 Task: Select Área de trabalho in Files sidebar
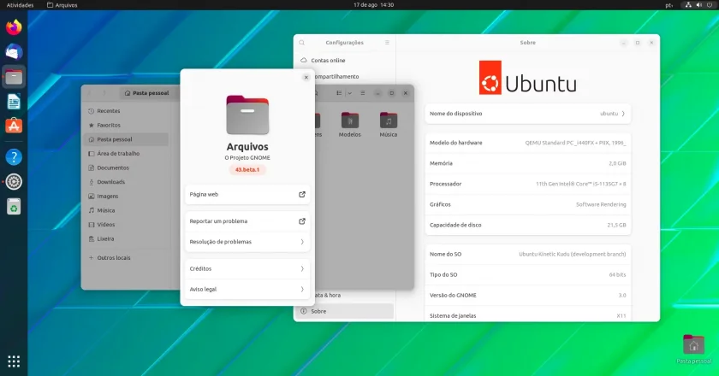tap(127, 154)
